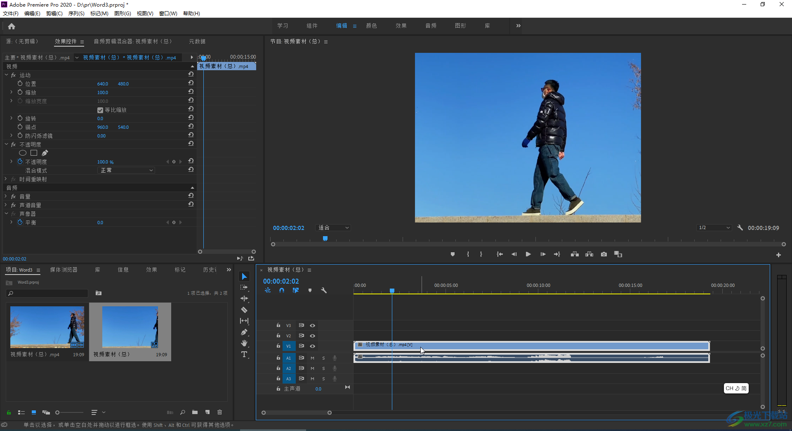Toggle opacity animation stopwatch
Screen dimensions: 792x431
(x=20, y=161)
